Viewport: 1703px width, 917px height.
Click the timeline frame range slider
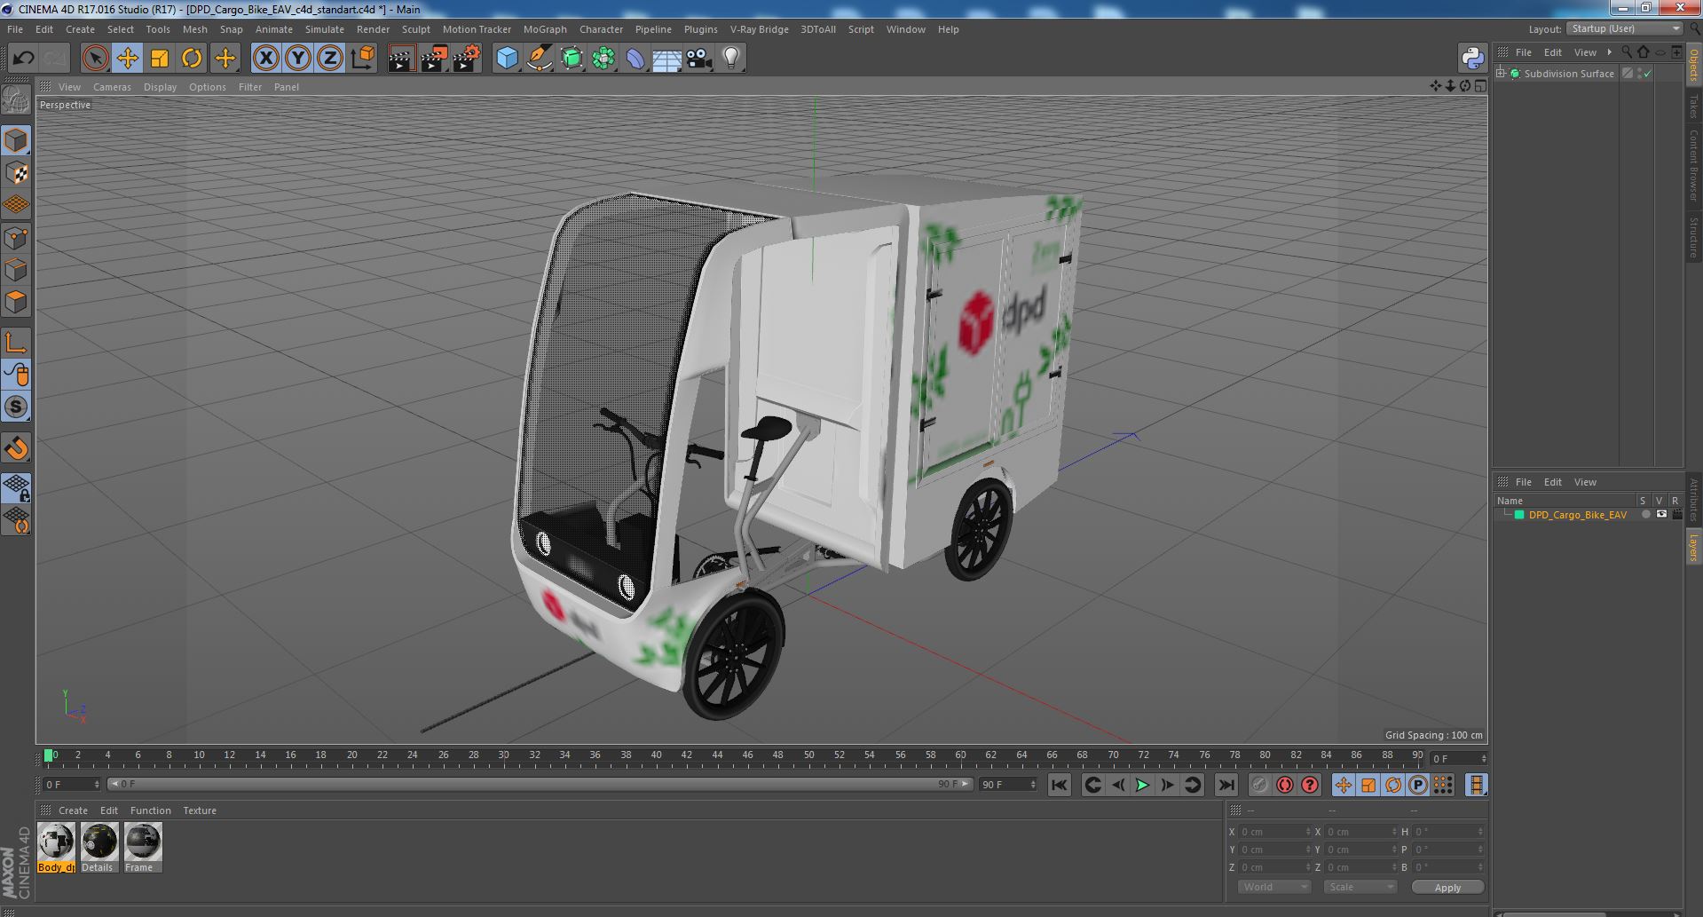540,784
